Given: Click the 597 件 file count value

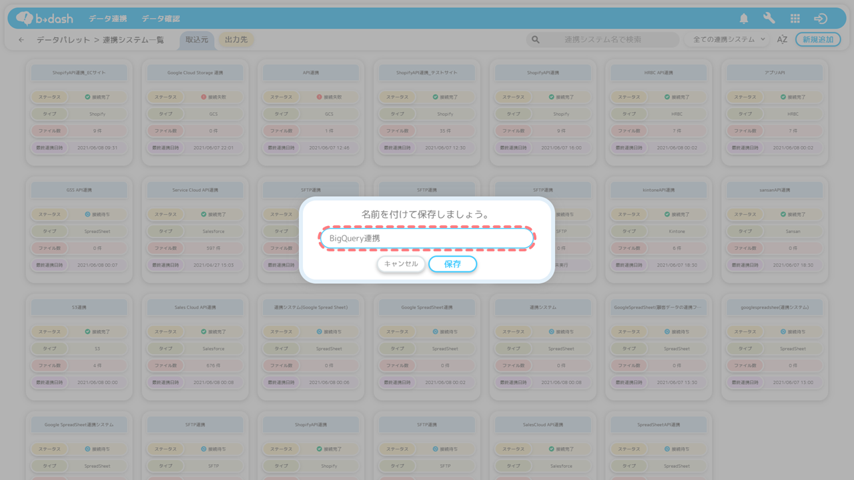Looking at the screenshot, I should [x=213, y=248].
